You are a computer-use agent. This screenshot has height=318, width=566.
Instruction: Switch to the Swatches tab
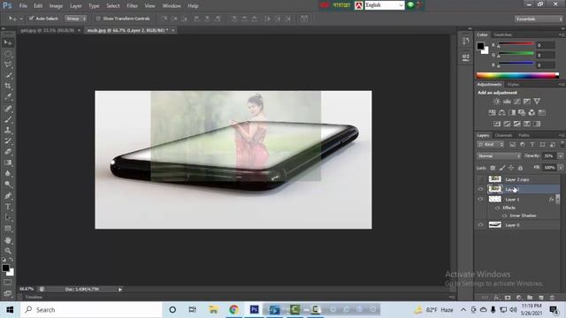tap(502, 35)
